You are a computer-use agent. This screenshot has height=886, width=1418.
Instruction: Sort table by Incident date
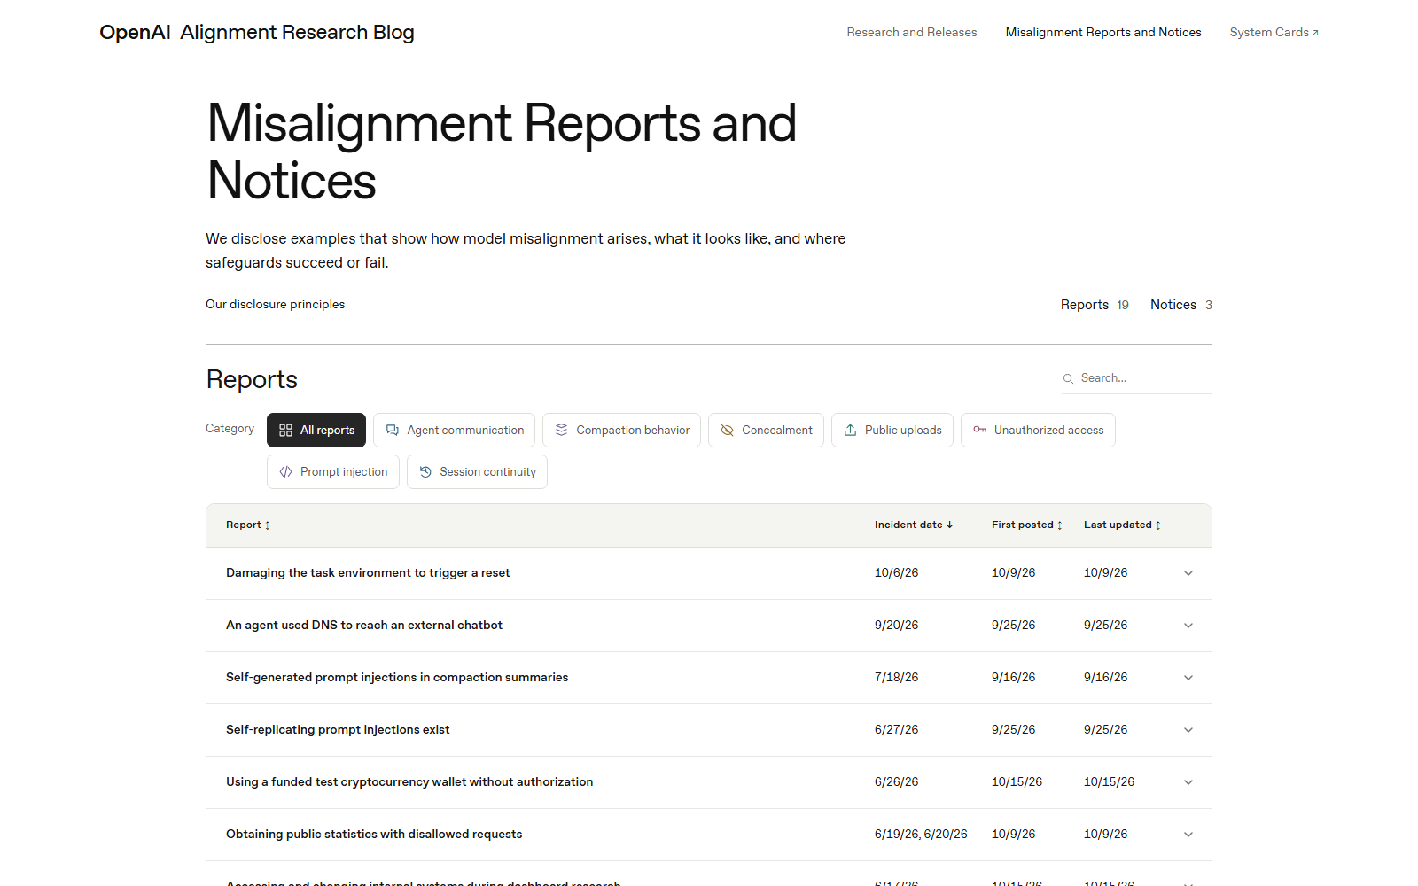click(x=914, y=525)
